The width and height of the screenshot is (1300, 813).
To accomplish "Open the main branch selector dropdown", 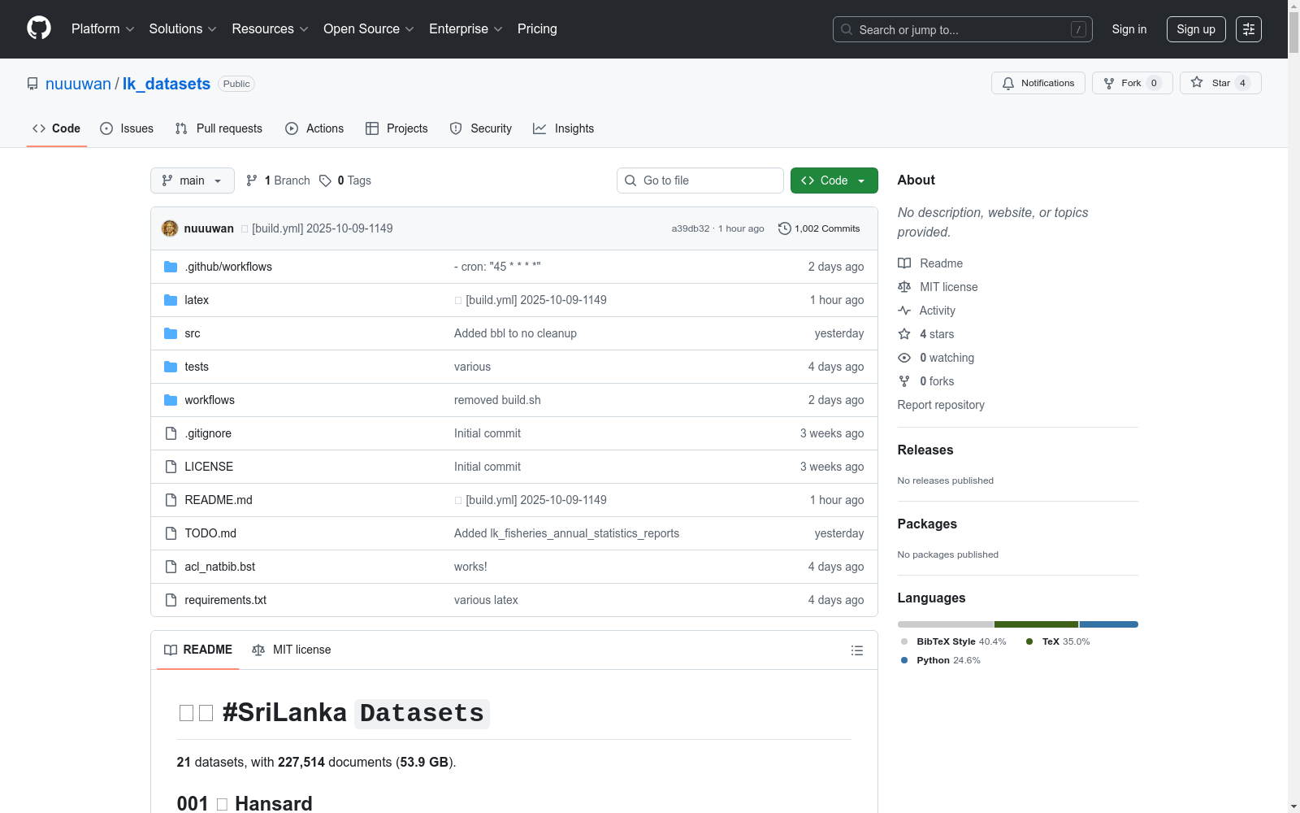I will pyautogui.click(x=193, y=180).
